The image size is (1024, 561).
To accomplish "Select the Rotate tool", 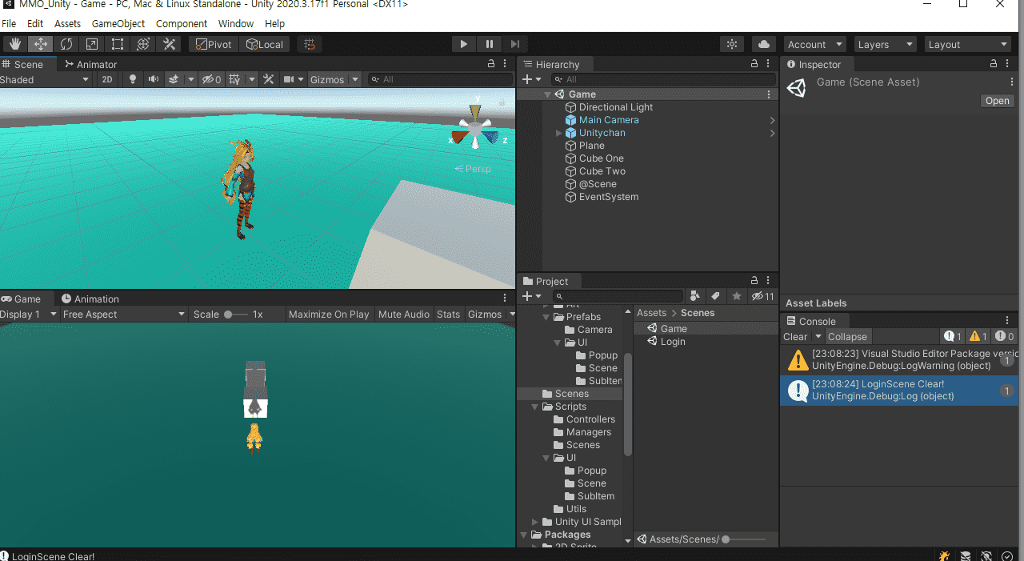I will [66, 44].
